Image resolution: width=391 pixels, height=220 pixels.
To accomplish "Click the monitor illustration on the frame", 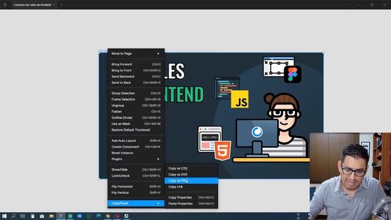I will pos(257,138).
